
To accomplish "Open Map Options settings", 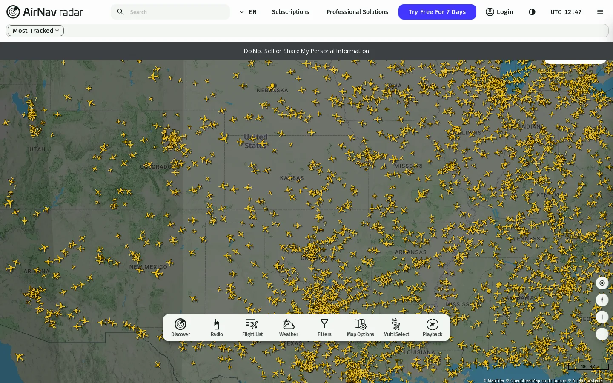I will [x=360, y=328].
